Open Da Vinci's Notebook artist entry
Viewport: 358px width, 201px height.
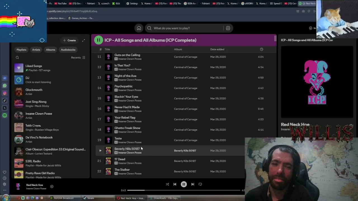point(50,139)
